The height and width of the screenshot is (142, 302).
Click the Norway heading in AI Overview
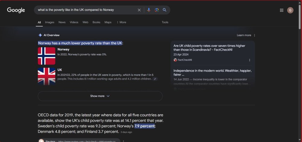63,49
